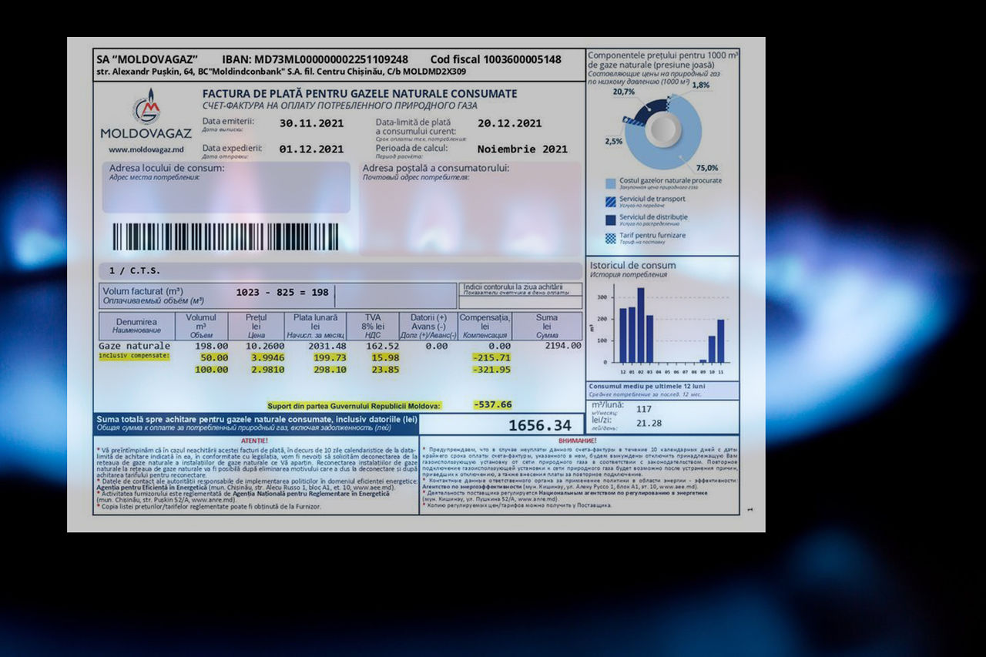Click the volume value 198.00
This screenshot has height=657, width=986.
tap(211, 346)
